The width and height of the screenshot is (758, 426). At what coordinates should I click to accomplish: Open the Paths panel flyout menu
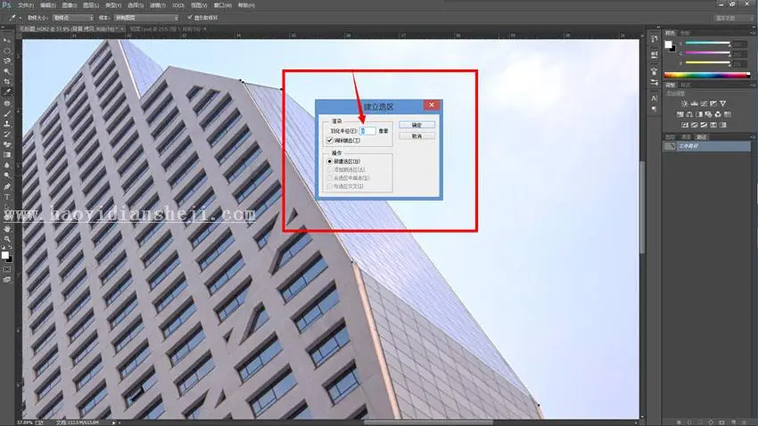[753, 137]
